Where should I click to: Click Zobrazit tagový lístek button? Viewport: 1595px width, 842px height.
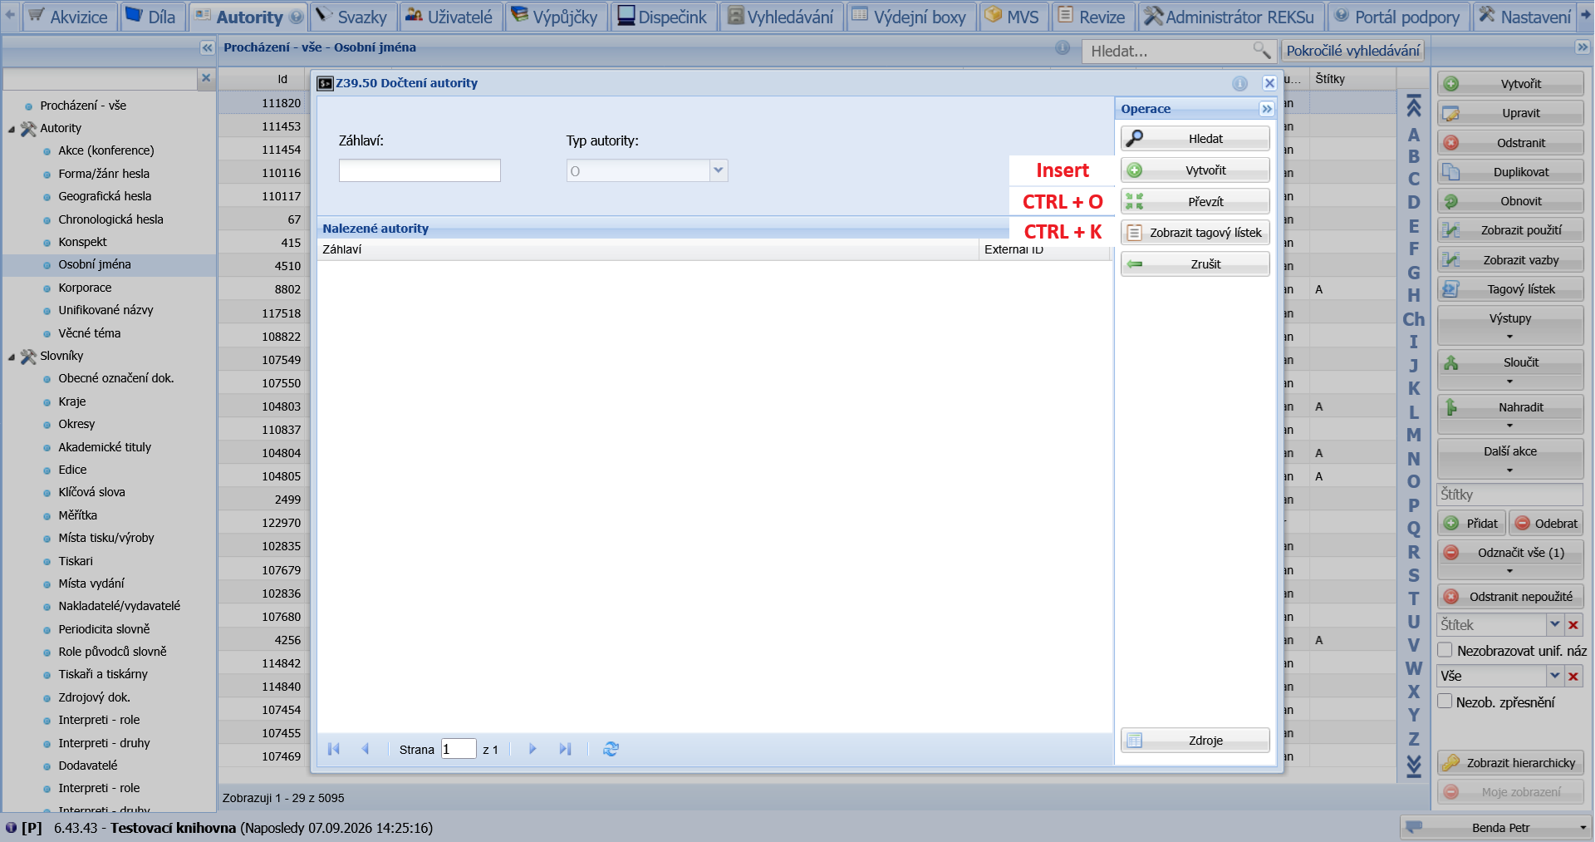1195,233
